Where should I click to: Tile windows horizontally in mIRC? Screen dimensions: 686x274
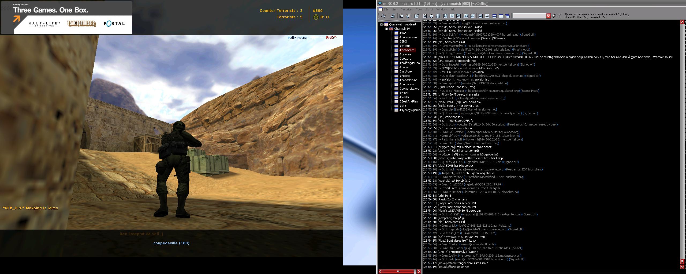[x=494, y=16]
